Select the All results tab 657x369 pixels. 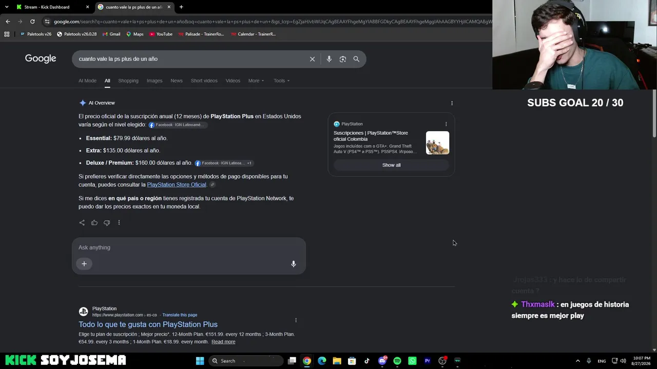point(107,80)
